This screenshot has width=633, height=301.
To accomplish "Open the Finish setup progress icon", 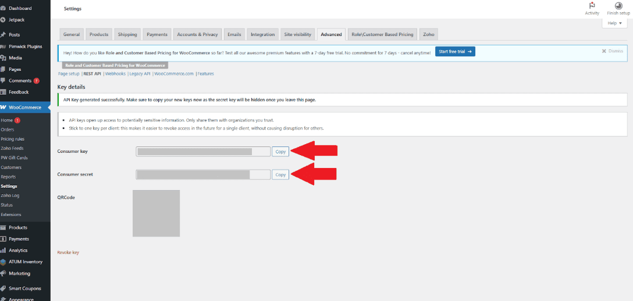I will pos(618,6).
